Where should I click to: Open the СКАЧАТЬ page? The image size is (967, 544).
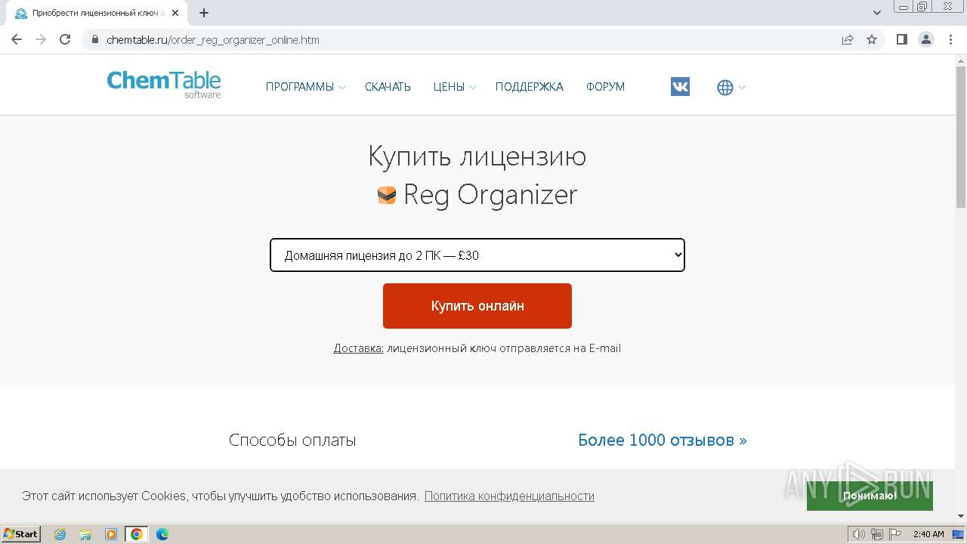[388, 87]
